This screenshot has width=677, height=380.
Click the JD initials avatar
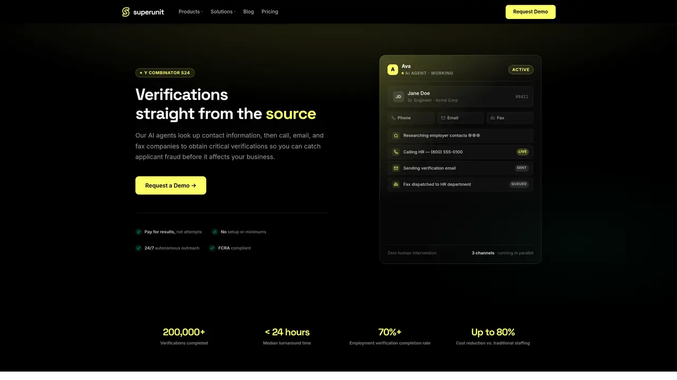[398, 97]
